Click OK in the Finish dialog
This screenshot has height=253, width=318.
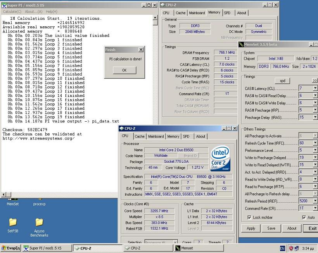click(124, 70)
